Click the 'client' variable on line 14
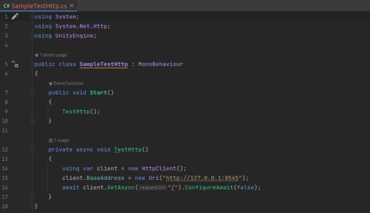This screenshot has width=370, height=213. point(107,169)
